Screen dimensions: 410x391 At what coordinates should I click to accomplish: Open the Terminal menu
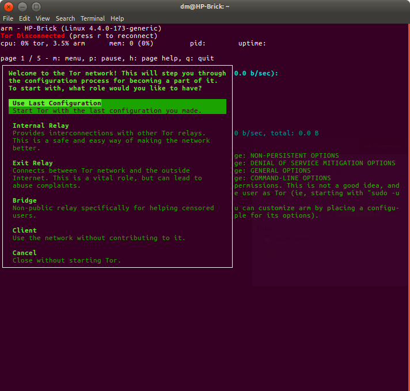coord(93,18)
